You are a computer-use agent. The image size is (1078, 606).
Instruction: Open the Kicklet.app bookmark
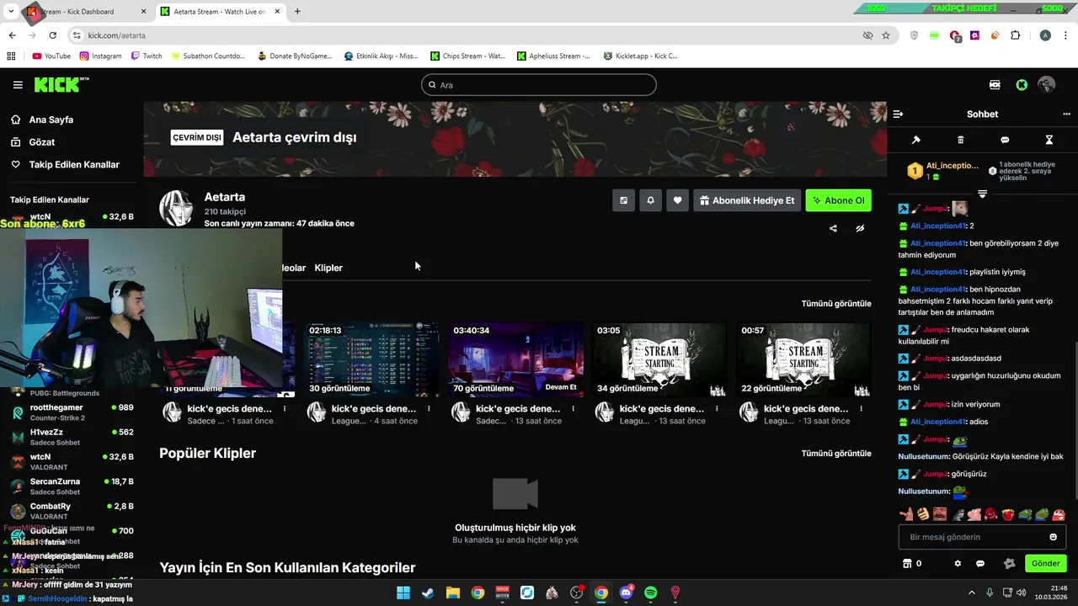tap(640, 56)
